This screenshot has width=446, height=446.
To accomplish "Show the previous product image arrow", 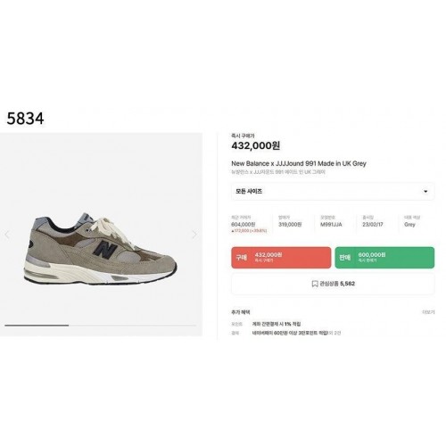I will tap(7, 235).
